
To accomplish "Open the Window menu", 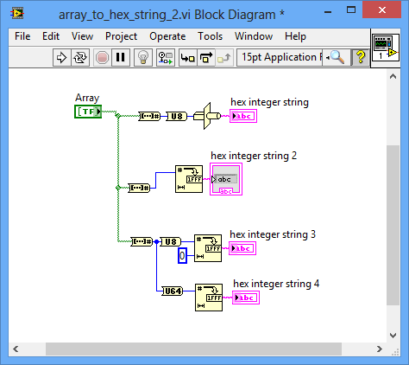I will click(254, 36).
